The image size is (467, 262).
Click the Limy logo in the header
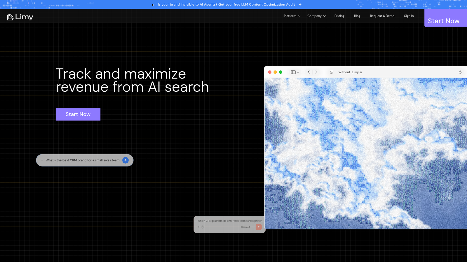(x=20, y=17)
